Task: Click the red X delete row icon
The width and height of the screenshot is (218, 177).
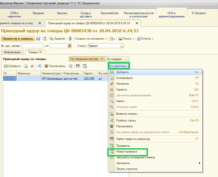Action: [32, 66]
